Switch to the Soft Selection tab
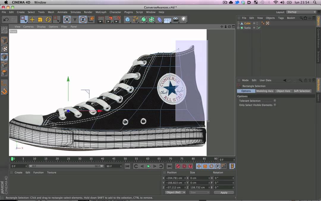This screenshot has height=201, width=321. [302, 91]
